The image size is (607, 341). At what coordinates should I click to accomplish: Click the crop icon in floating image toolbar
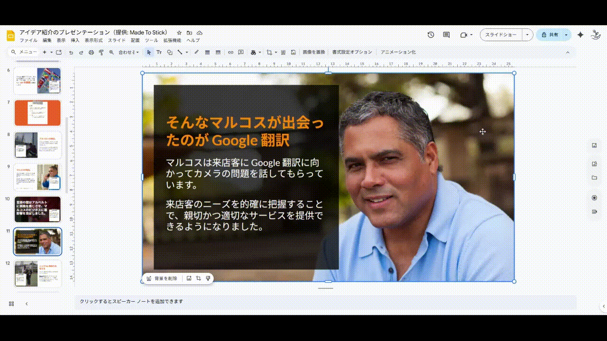click(x=198, y=278)
